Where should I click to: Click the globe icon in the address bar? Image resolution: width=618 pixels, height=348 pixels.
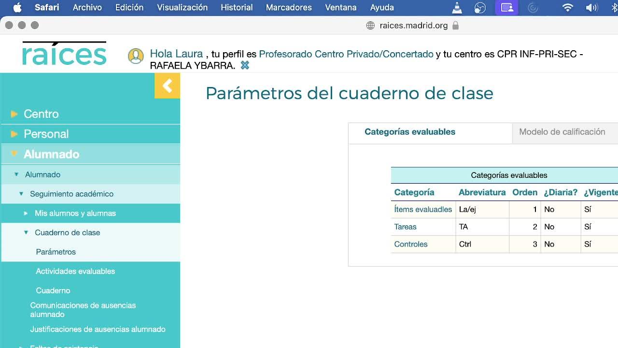coord(370,26)
